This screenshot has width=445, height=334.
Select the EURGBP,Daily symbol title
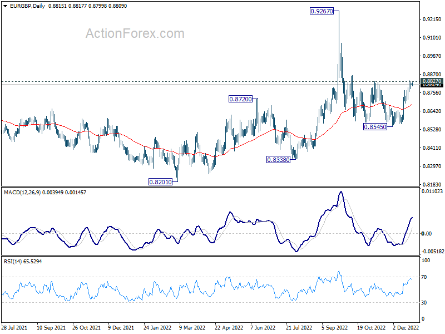27,6
